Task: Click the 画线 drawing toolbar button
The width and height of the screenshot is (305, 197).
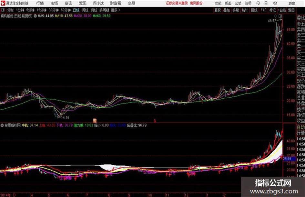Action: [x=254, y=10]
